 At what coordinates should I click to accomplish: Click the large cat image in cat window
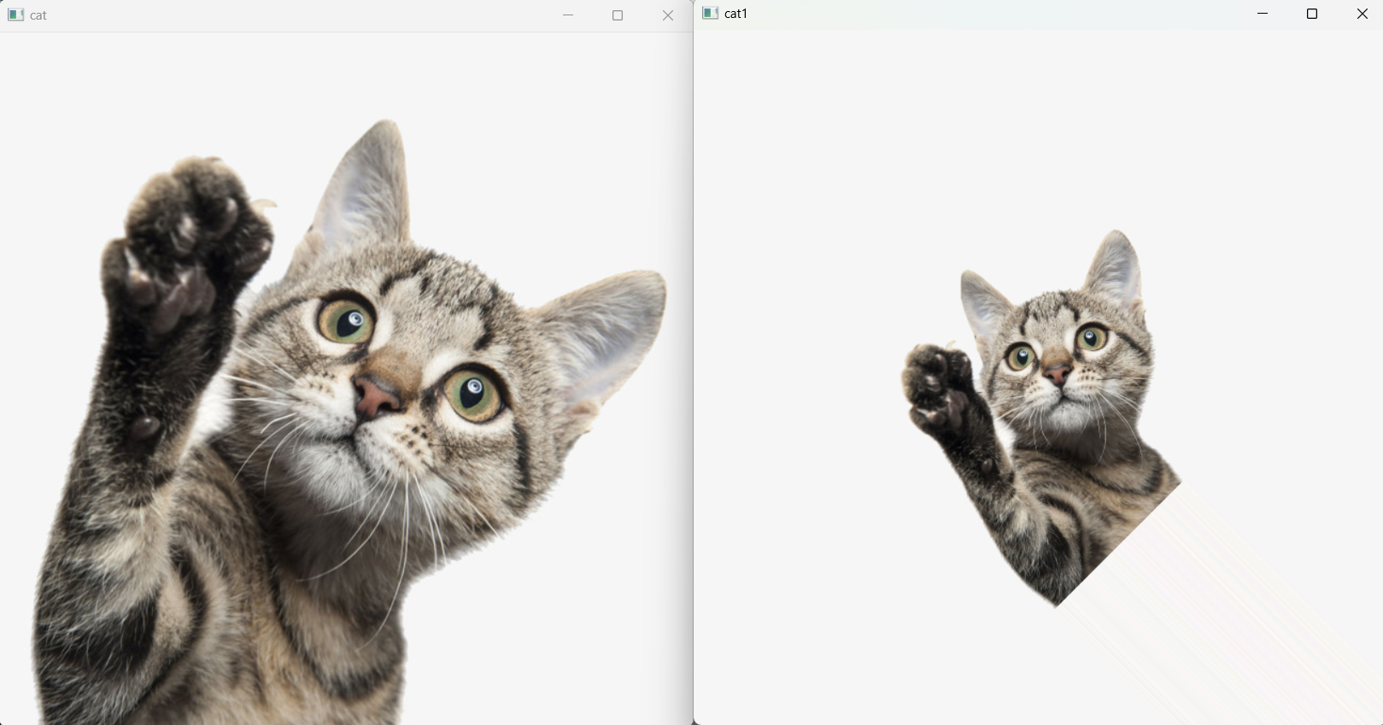[346, 378]
